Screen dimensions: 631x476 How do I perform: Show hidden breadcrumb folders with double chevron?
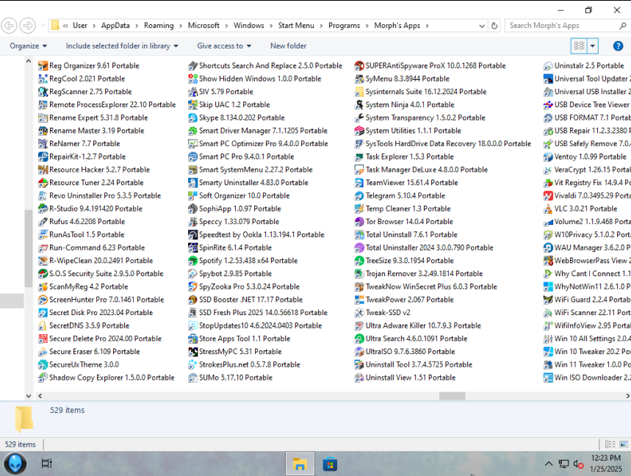tap(65, 26)
